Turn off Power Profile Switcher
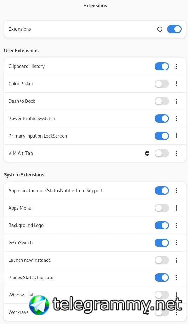The image size is (188, 324). pos(162,119)
